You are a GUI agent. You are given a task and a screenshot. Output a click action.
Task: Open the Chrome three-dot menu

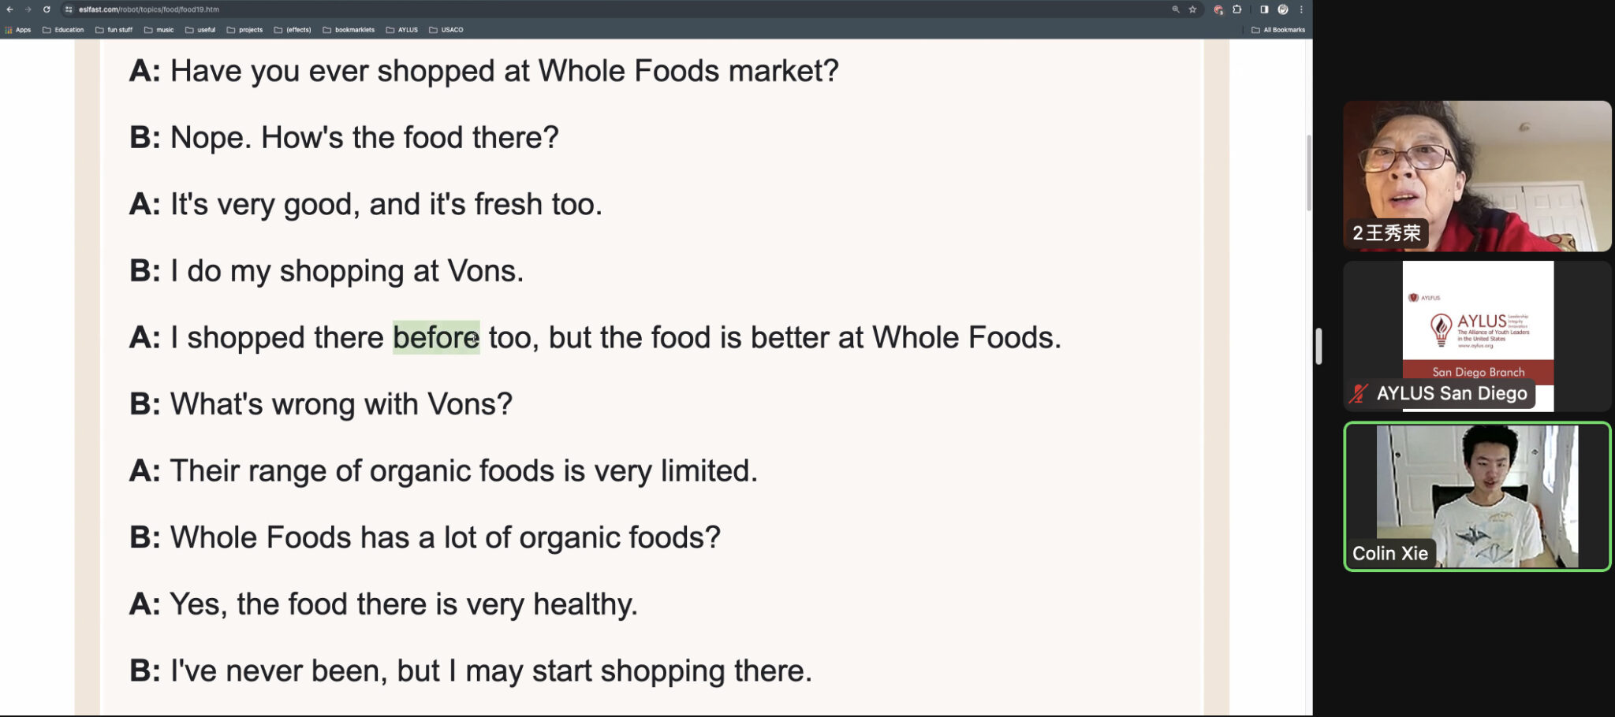1301,9
